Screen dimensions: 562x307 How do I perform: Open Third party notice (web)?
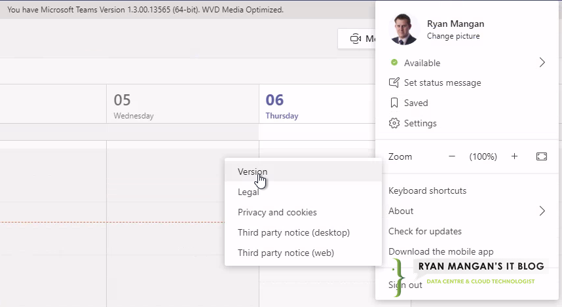pos(303,253)
